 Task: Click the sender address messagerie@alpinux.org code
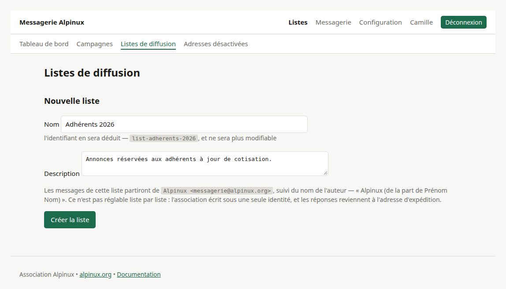pyautogui.click(x=217, y=191)
